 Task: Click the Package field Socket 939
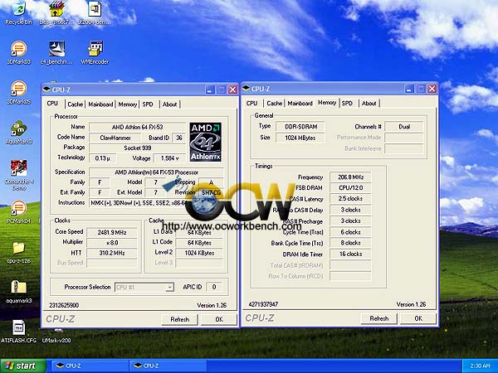coord(137,148)
